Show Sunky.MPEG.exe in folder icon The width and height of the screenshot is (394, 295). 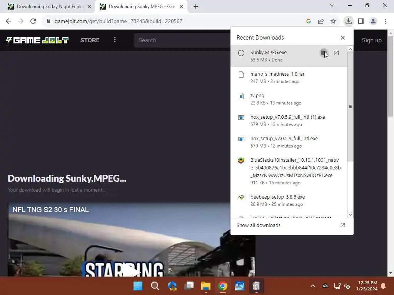point(324,53)
